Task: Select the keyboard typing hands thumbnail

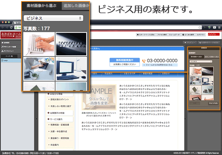Action: click(38, 44)
